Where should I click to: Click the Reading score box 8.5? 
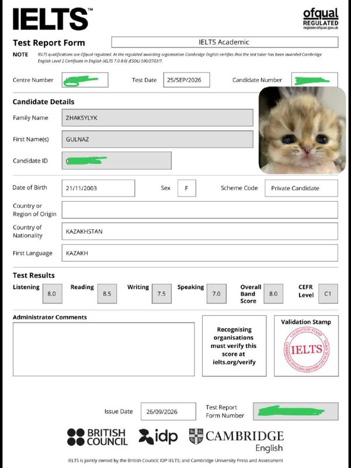tap(107, 294)
